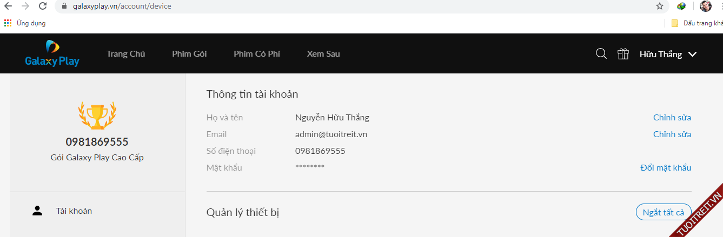Click the person icon beside Tài khoản

pyautogui.click(x=37, y=211)
